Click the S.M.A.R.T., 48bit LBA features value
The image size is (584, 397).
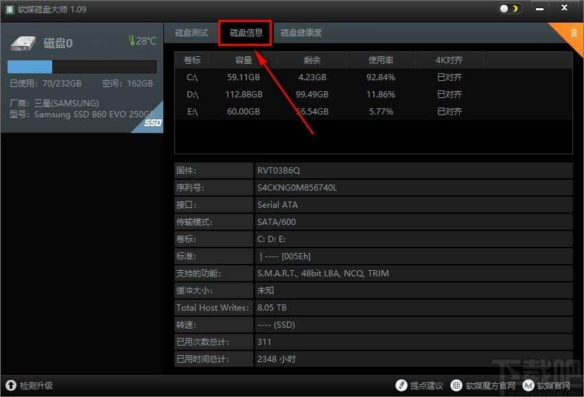[323, 274]
